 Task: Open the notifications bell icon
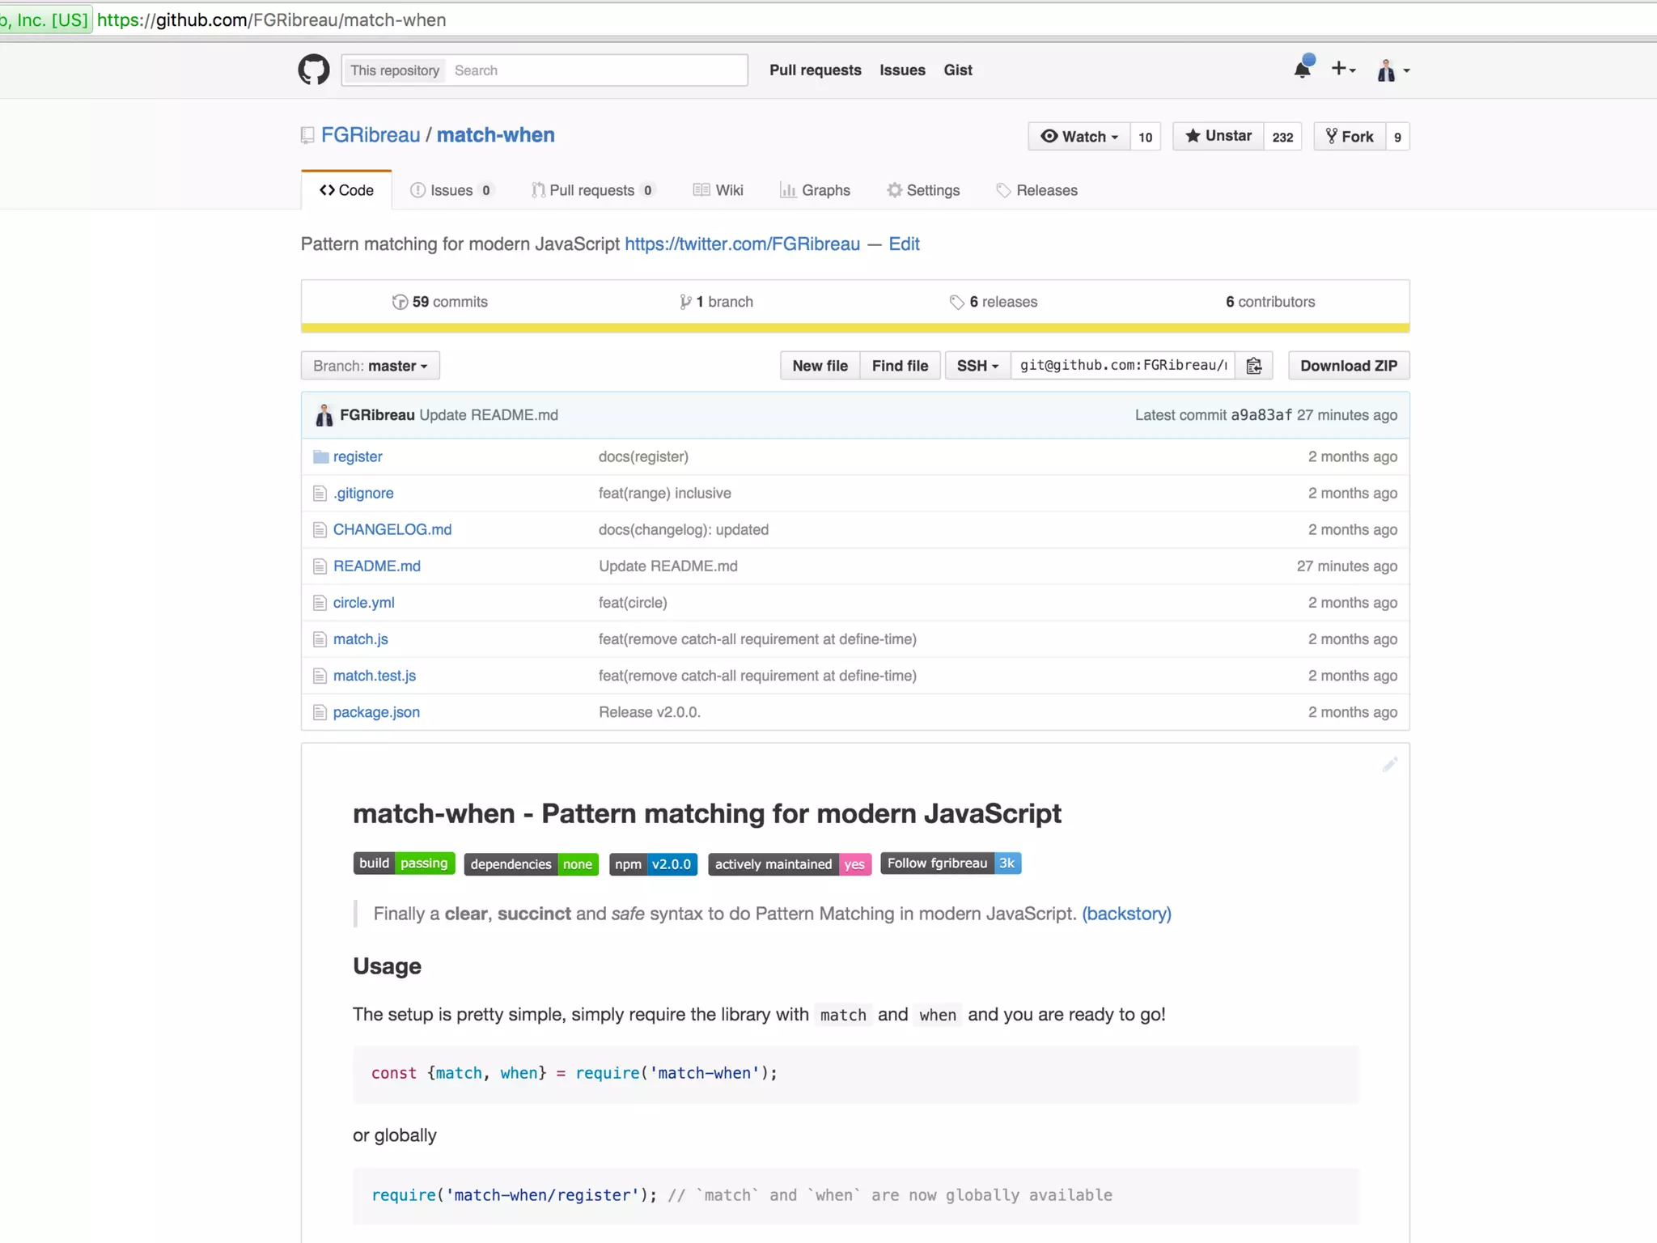[x=1303, y=70]
